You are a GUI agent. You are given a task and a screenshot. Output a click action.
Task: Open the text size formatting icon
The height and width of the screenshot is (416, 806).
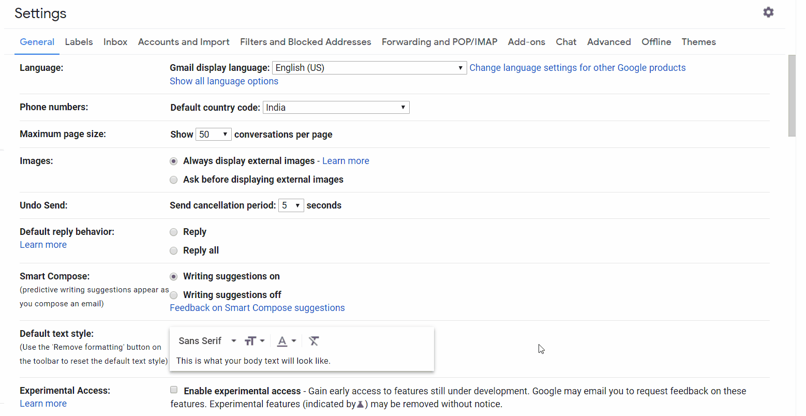(x=255, y=341)
